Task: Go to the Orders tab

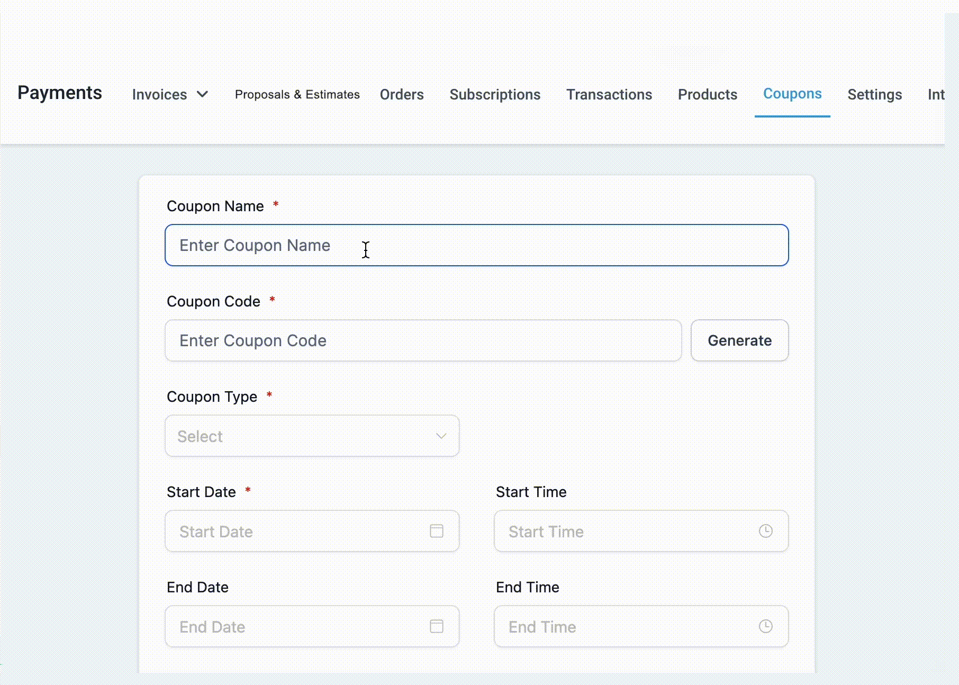Action: tap(402, 94)
